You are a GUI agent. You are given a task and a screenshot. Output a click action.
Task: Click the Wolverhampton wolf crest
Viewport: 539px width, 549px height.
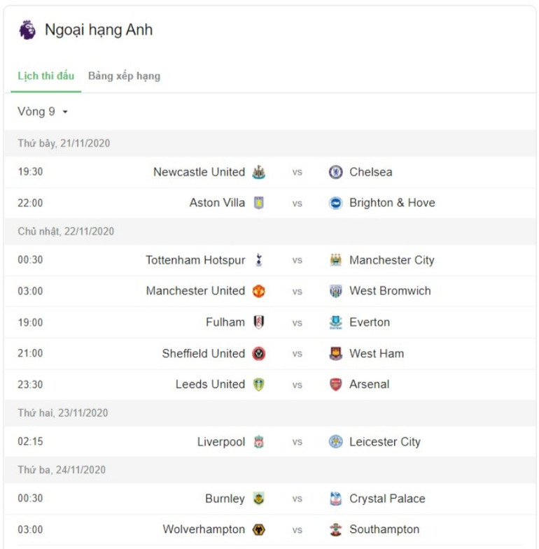click(x=258, y=529)
